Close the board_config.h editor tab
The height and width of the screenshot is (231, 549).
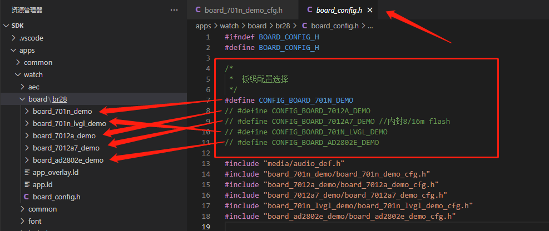pyautogui.click(x=370, y=10)
